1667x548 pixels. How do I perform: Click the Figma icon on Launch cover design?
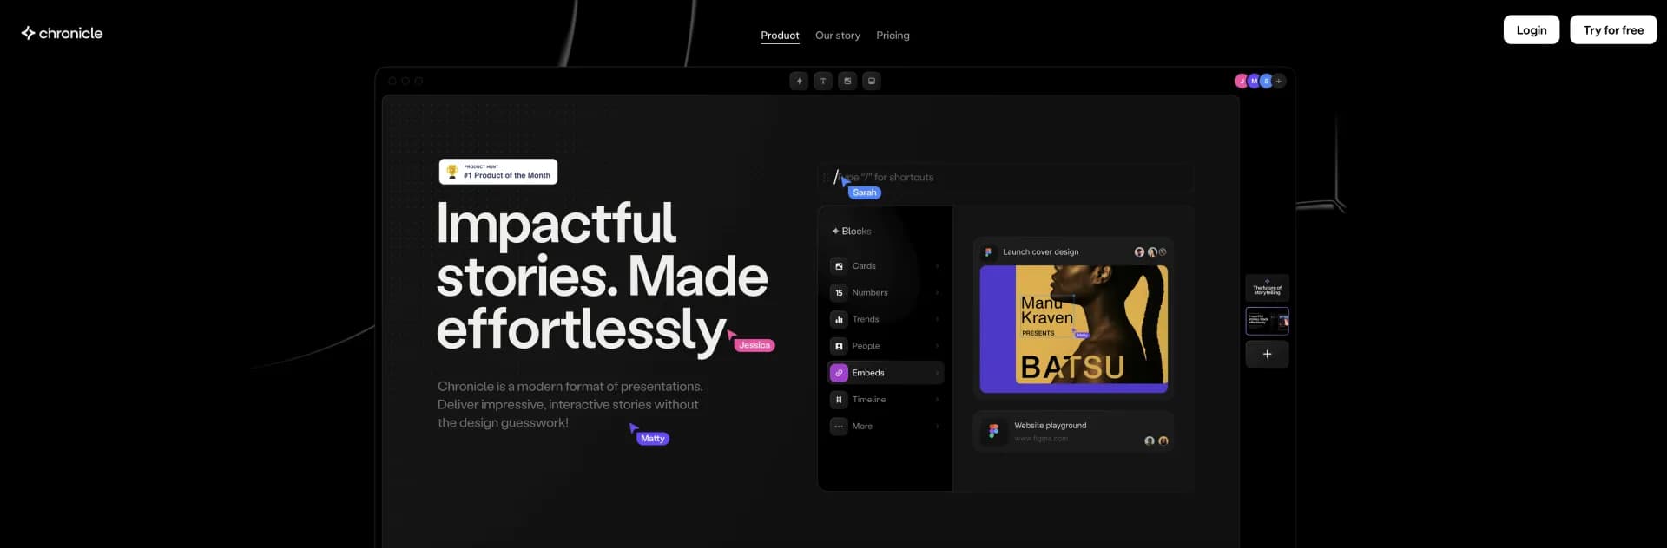pyautogui.click(x=988, y=252)
